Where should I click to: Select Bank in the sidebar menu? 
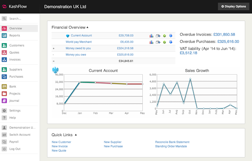(x=13, y=87)
